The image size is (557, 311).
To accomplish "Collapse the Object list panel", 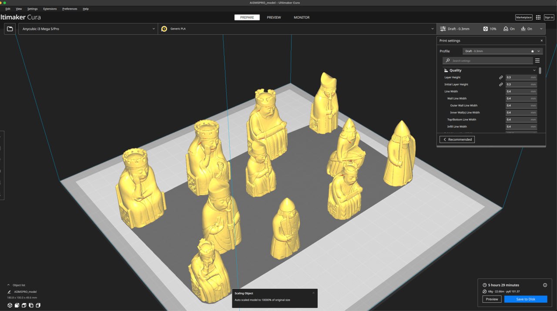I will (x=9, y=285).
